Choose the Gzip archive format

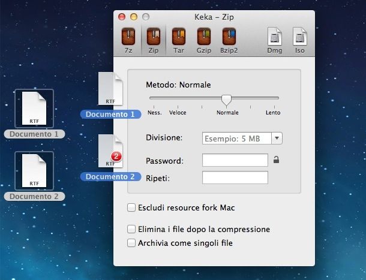coord(204,37)
